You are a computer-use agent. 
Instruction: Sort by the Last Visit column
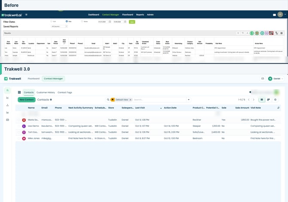pyautogui.click(x=140, y=108)
